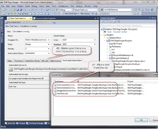Open the Priority dropdown

pos(48,49)
